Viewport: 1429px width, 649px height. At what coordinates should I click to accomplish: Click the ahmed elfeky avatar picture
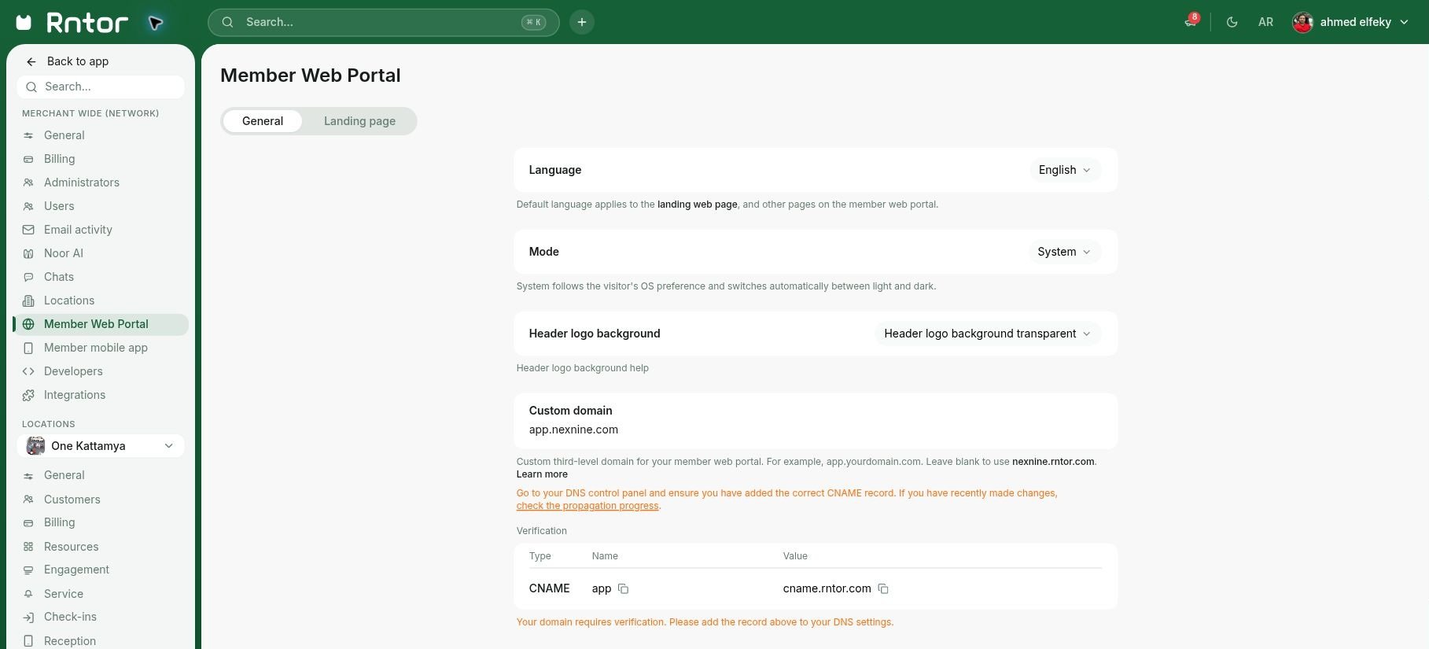(1302, 22)
